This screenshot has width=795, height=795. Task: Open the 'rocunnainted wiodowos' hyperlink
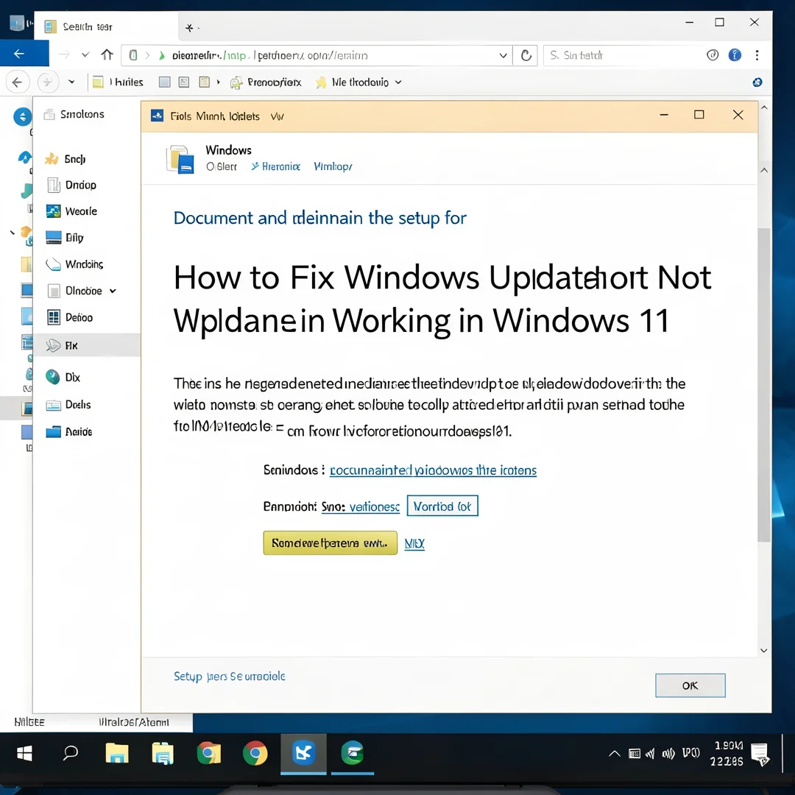[433, 470]
